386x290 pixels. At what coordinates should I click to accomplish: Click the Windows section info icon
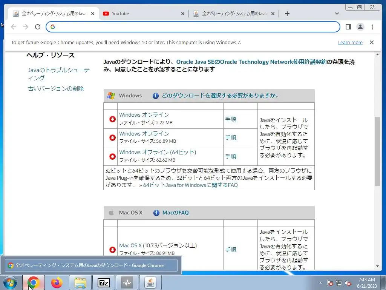point(156,96)
